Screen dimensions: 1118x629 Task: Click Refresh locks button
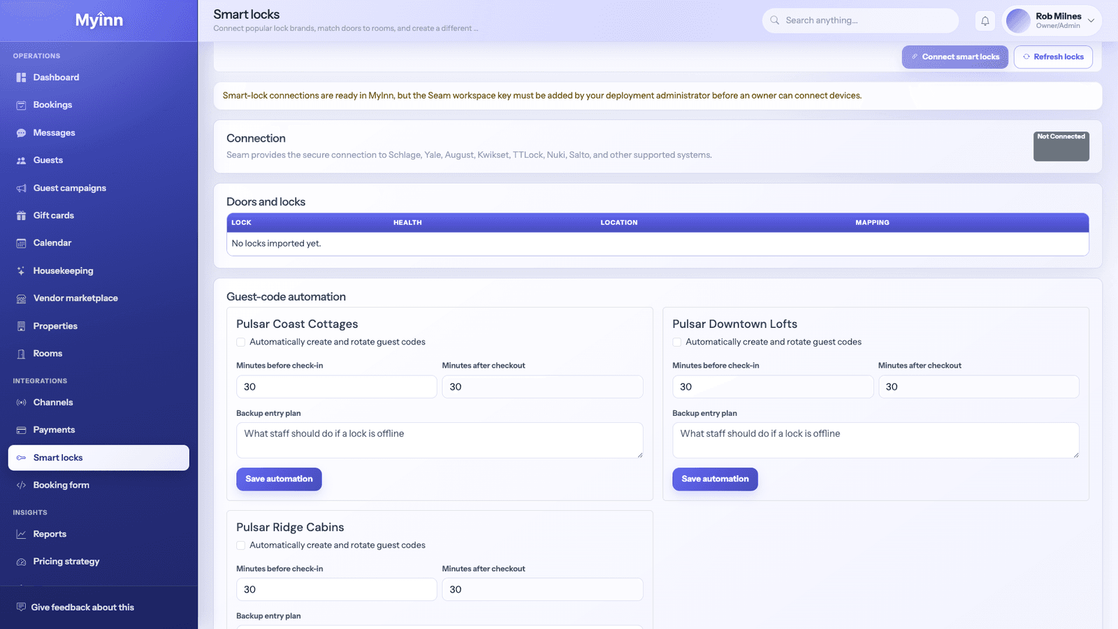1053,57
